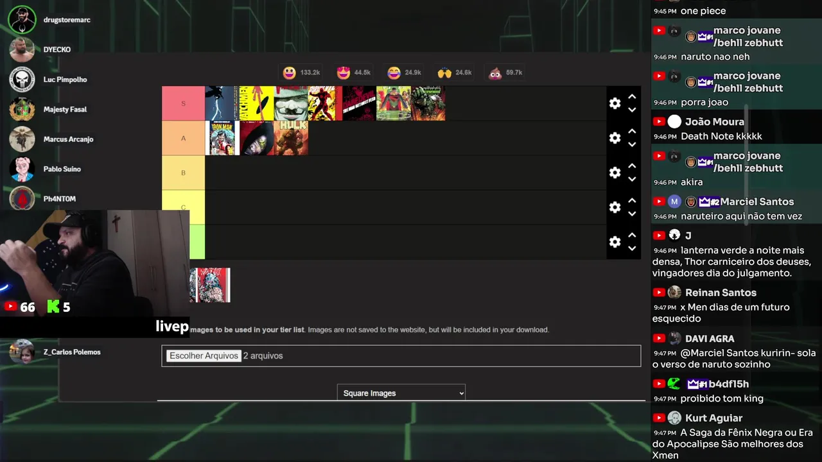Click chat message 'proibido tom king'
This screenshot has width=822, height=462.
coord(722,398)
